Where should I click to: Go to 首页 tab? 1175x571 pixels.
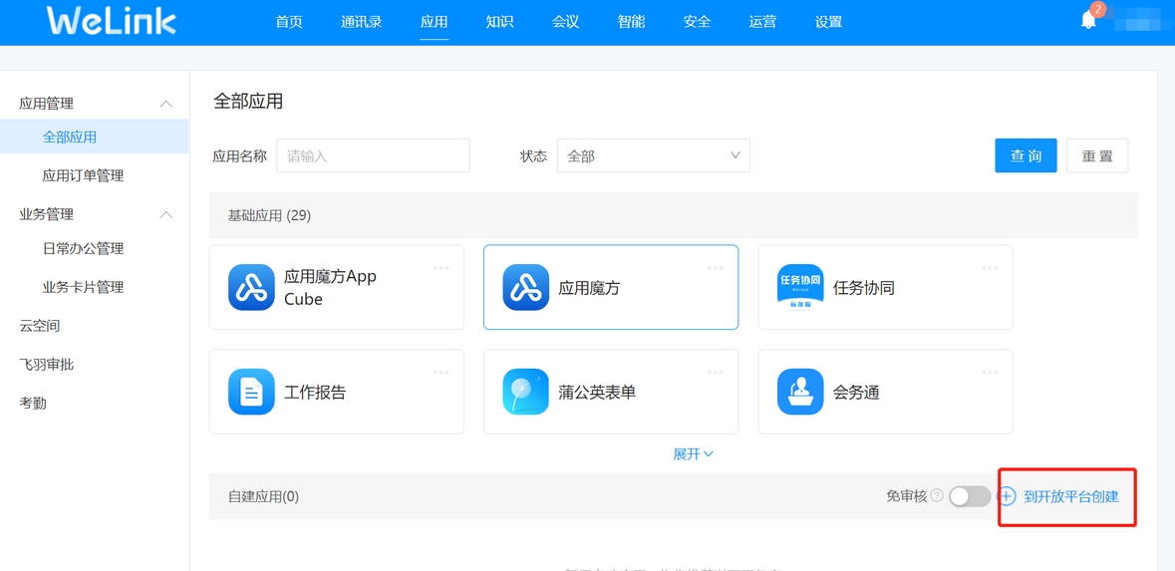tap(289, 22)
